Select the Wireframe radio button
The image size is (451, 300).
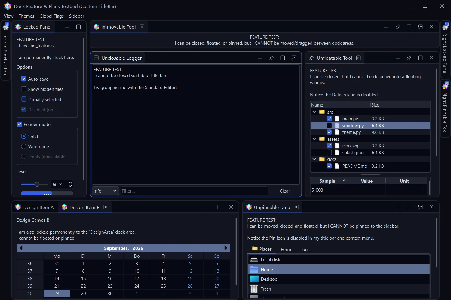24,146
